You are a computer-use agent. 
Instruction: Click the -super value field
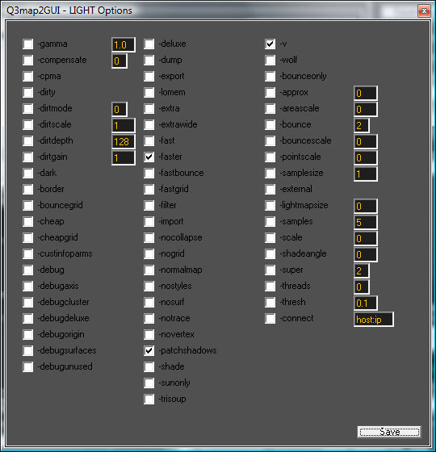pyautogui.click(x=362, y=271)
